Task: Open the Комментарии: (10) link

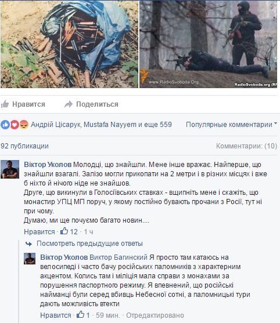Action: [246, 146]
